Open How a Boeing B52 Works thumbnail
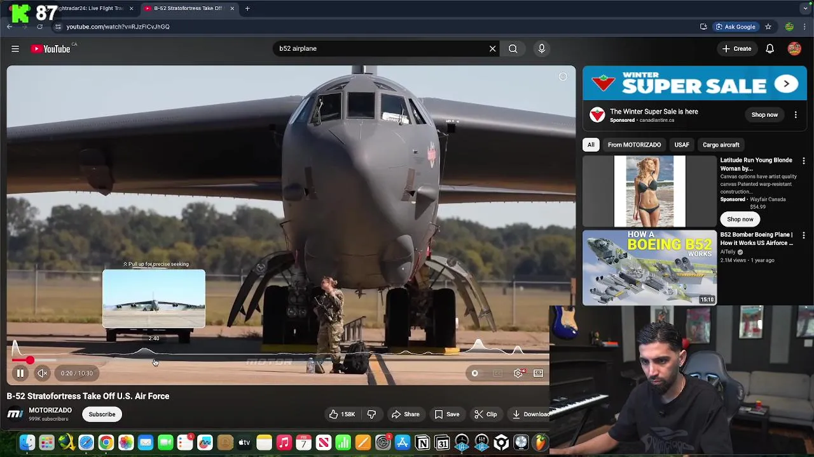814x457 pixels. tap(649, 268)
